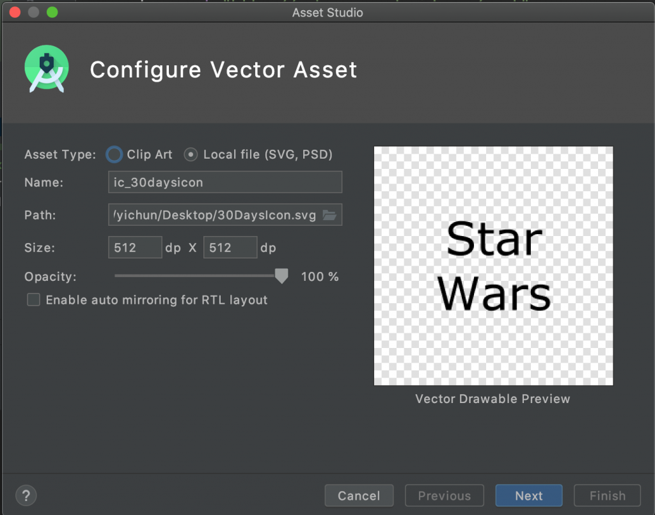Click the Previous button
655x515 pixels.
click(445, 495)
